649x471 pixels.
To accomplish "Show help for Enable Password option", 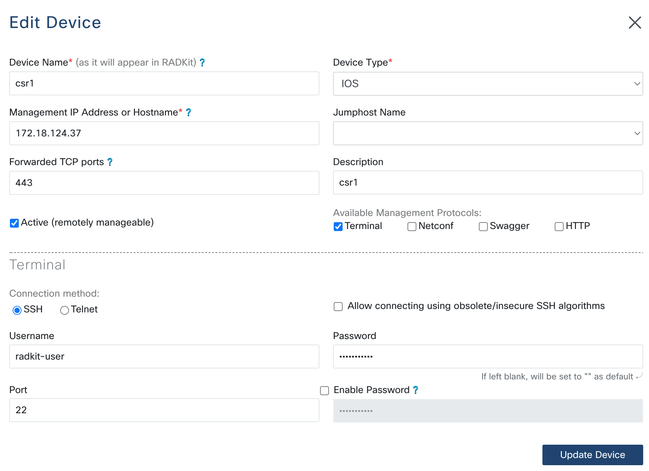I will click(x=415, y=390).
